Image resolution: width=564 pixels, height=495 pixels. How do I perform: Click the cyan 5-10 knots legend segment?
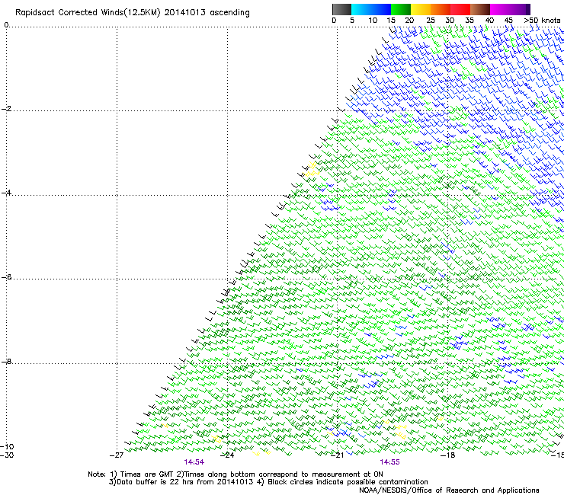(x=361, y=9)
